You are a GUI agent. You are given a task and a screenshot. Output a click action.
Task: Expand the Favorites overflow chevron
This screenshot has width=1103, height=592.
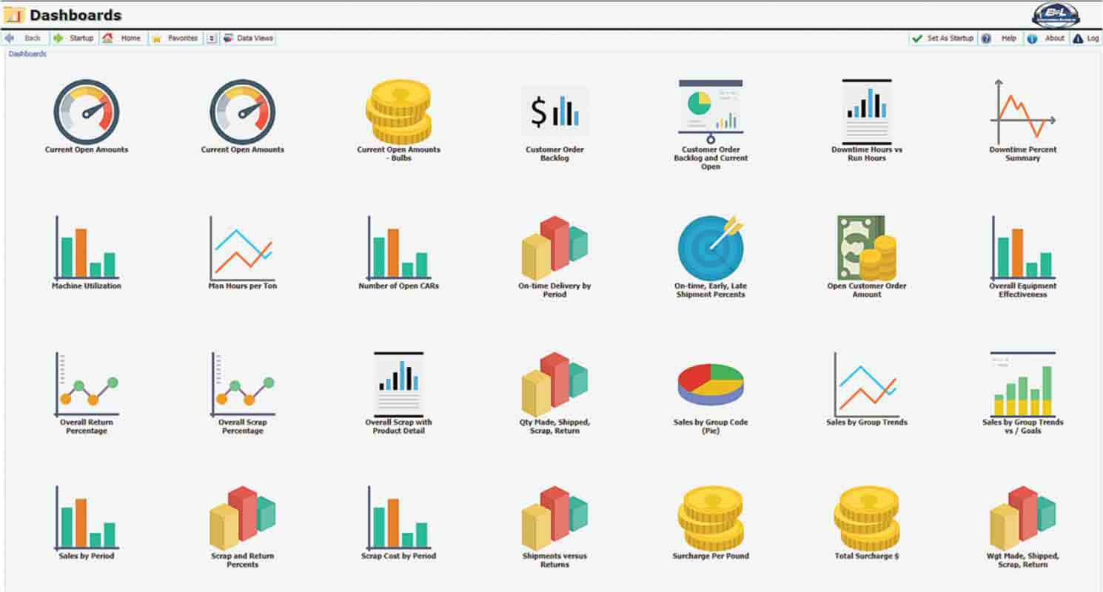[x=212, y=38]
